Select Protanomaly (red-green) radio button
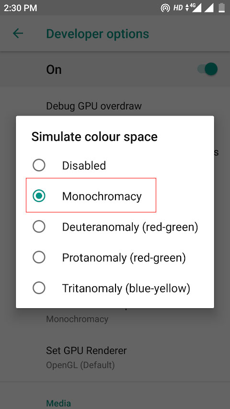230x409 pixels. (39, 257)
